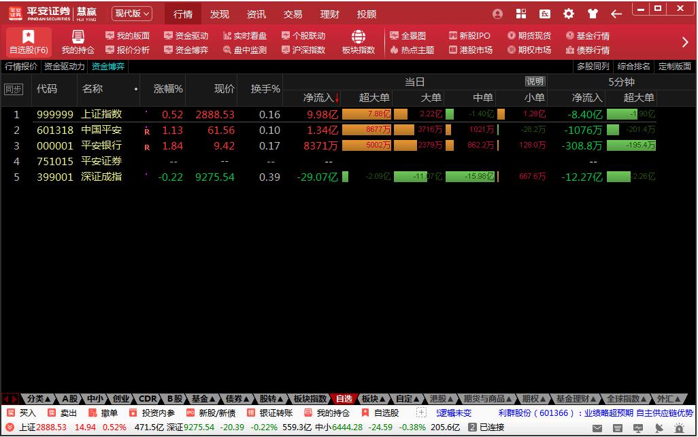This screenshot has width=698, height=437.
Task: Toggle the 同步 sync button
Action: coord(13,89)
